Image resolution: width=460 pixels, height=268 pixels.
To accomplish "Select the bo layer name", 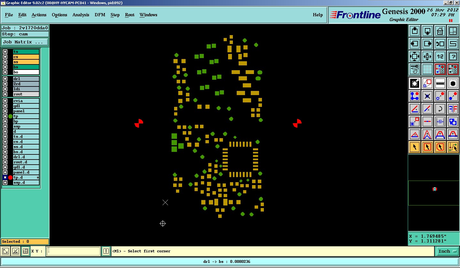I will coord(26,72).
